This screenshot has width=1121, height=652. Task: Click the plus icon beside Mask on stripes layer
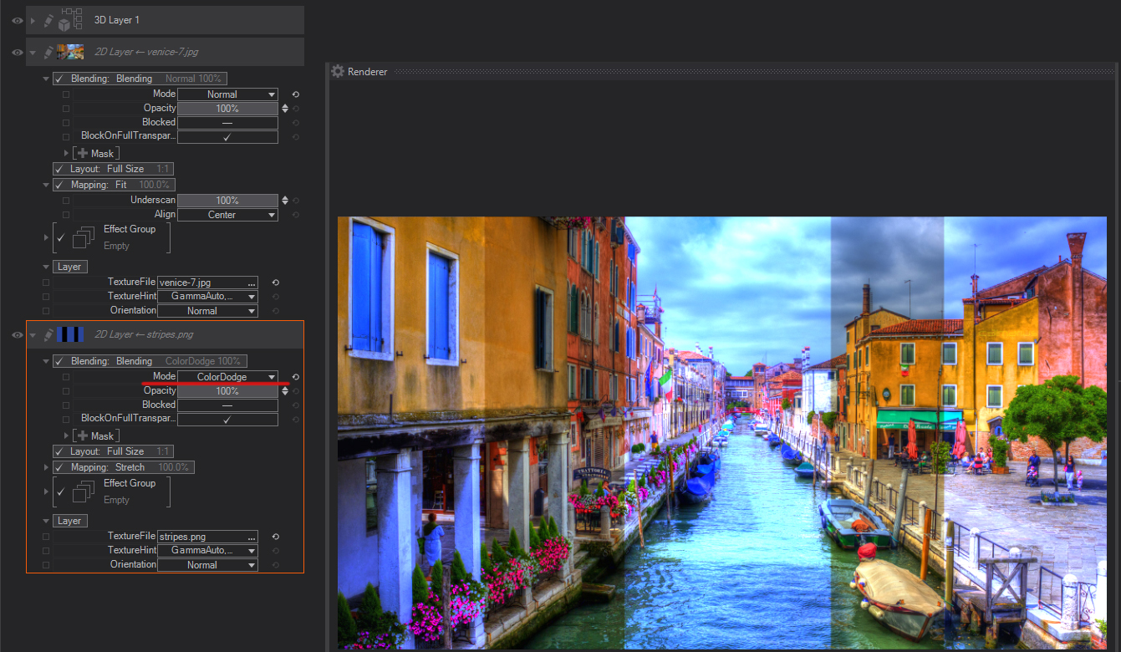81,436
